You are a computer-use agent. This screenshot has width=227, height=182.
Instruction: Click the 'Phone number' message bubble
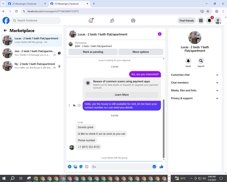coord(86,140)
